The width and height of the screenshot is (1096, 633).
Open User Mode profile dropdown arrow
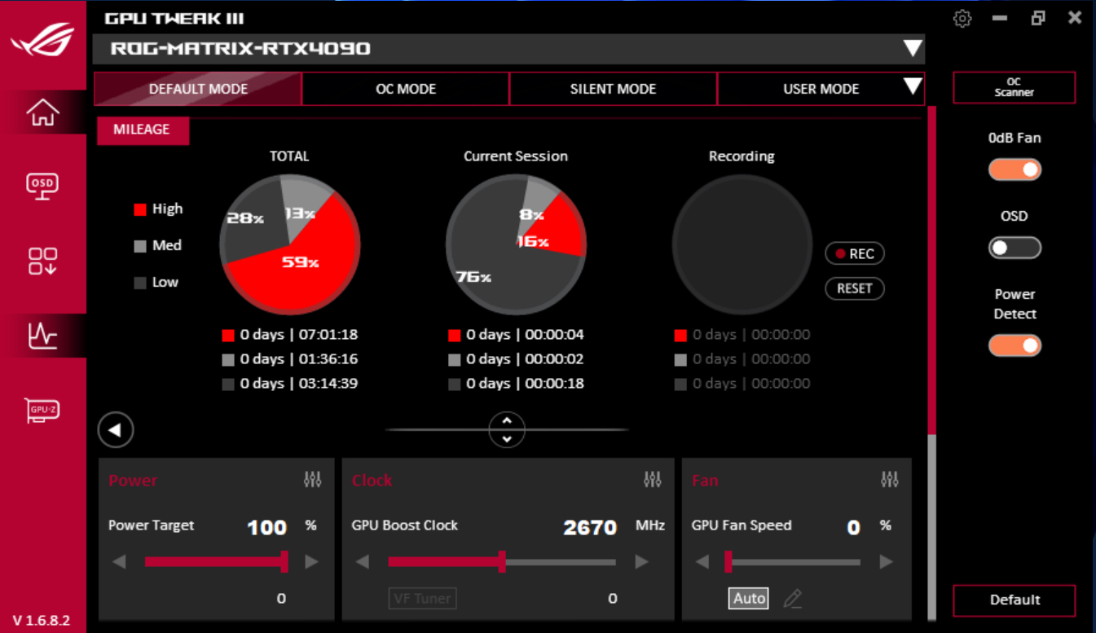913,86
